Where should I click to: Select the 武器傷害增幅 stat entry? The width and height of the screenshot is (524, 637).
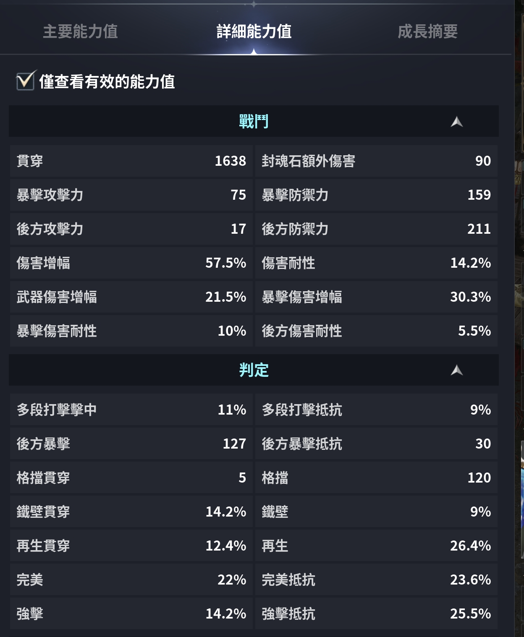tap(131, 297)
